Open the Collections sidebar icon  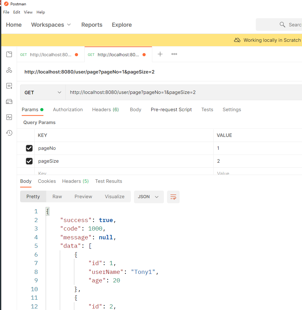pyautogui.click(x=9, y=54)
